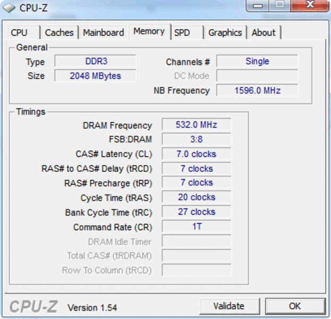Click the empty DRAM Idle Timer field
The width and height of the screenshot is (331, 319).
[x=197, y=241]
